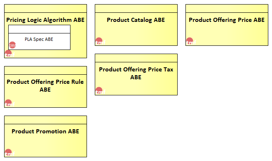Select the Product Catalog ABE label
Image resolution: width=272 pixels, height=161 pixels.
(136, 20)
